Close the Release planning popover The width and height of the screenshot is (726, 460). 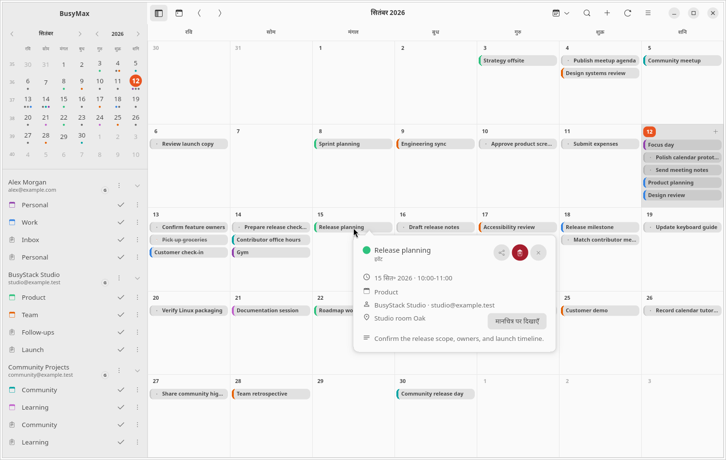point(538,253)
